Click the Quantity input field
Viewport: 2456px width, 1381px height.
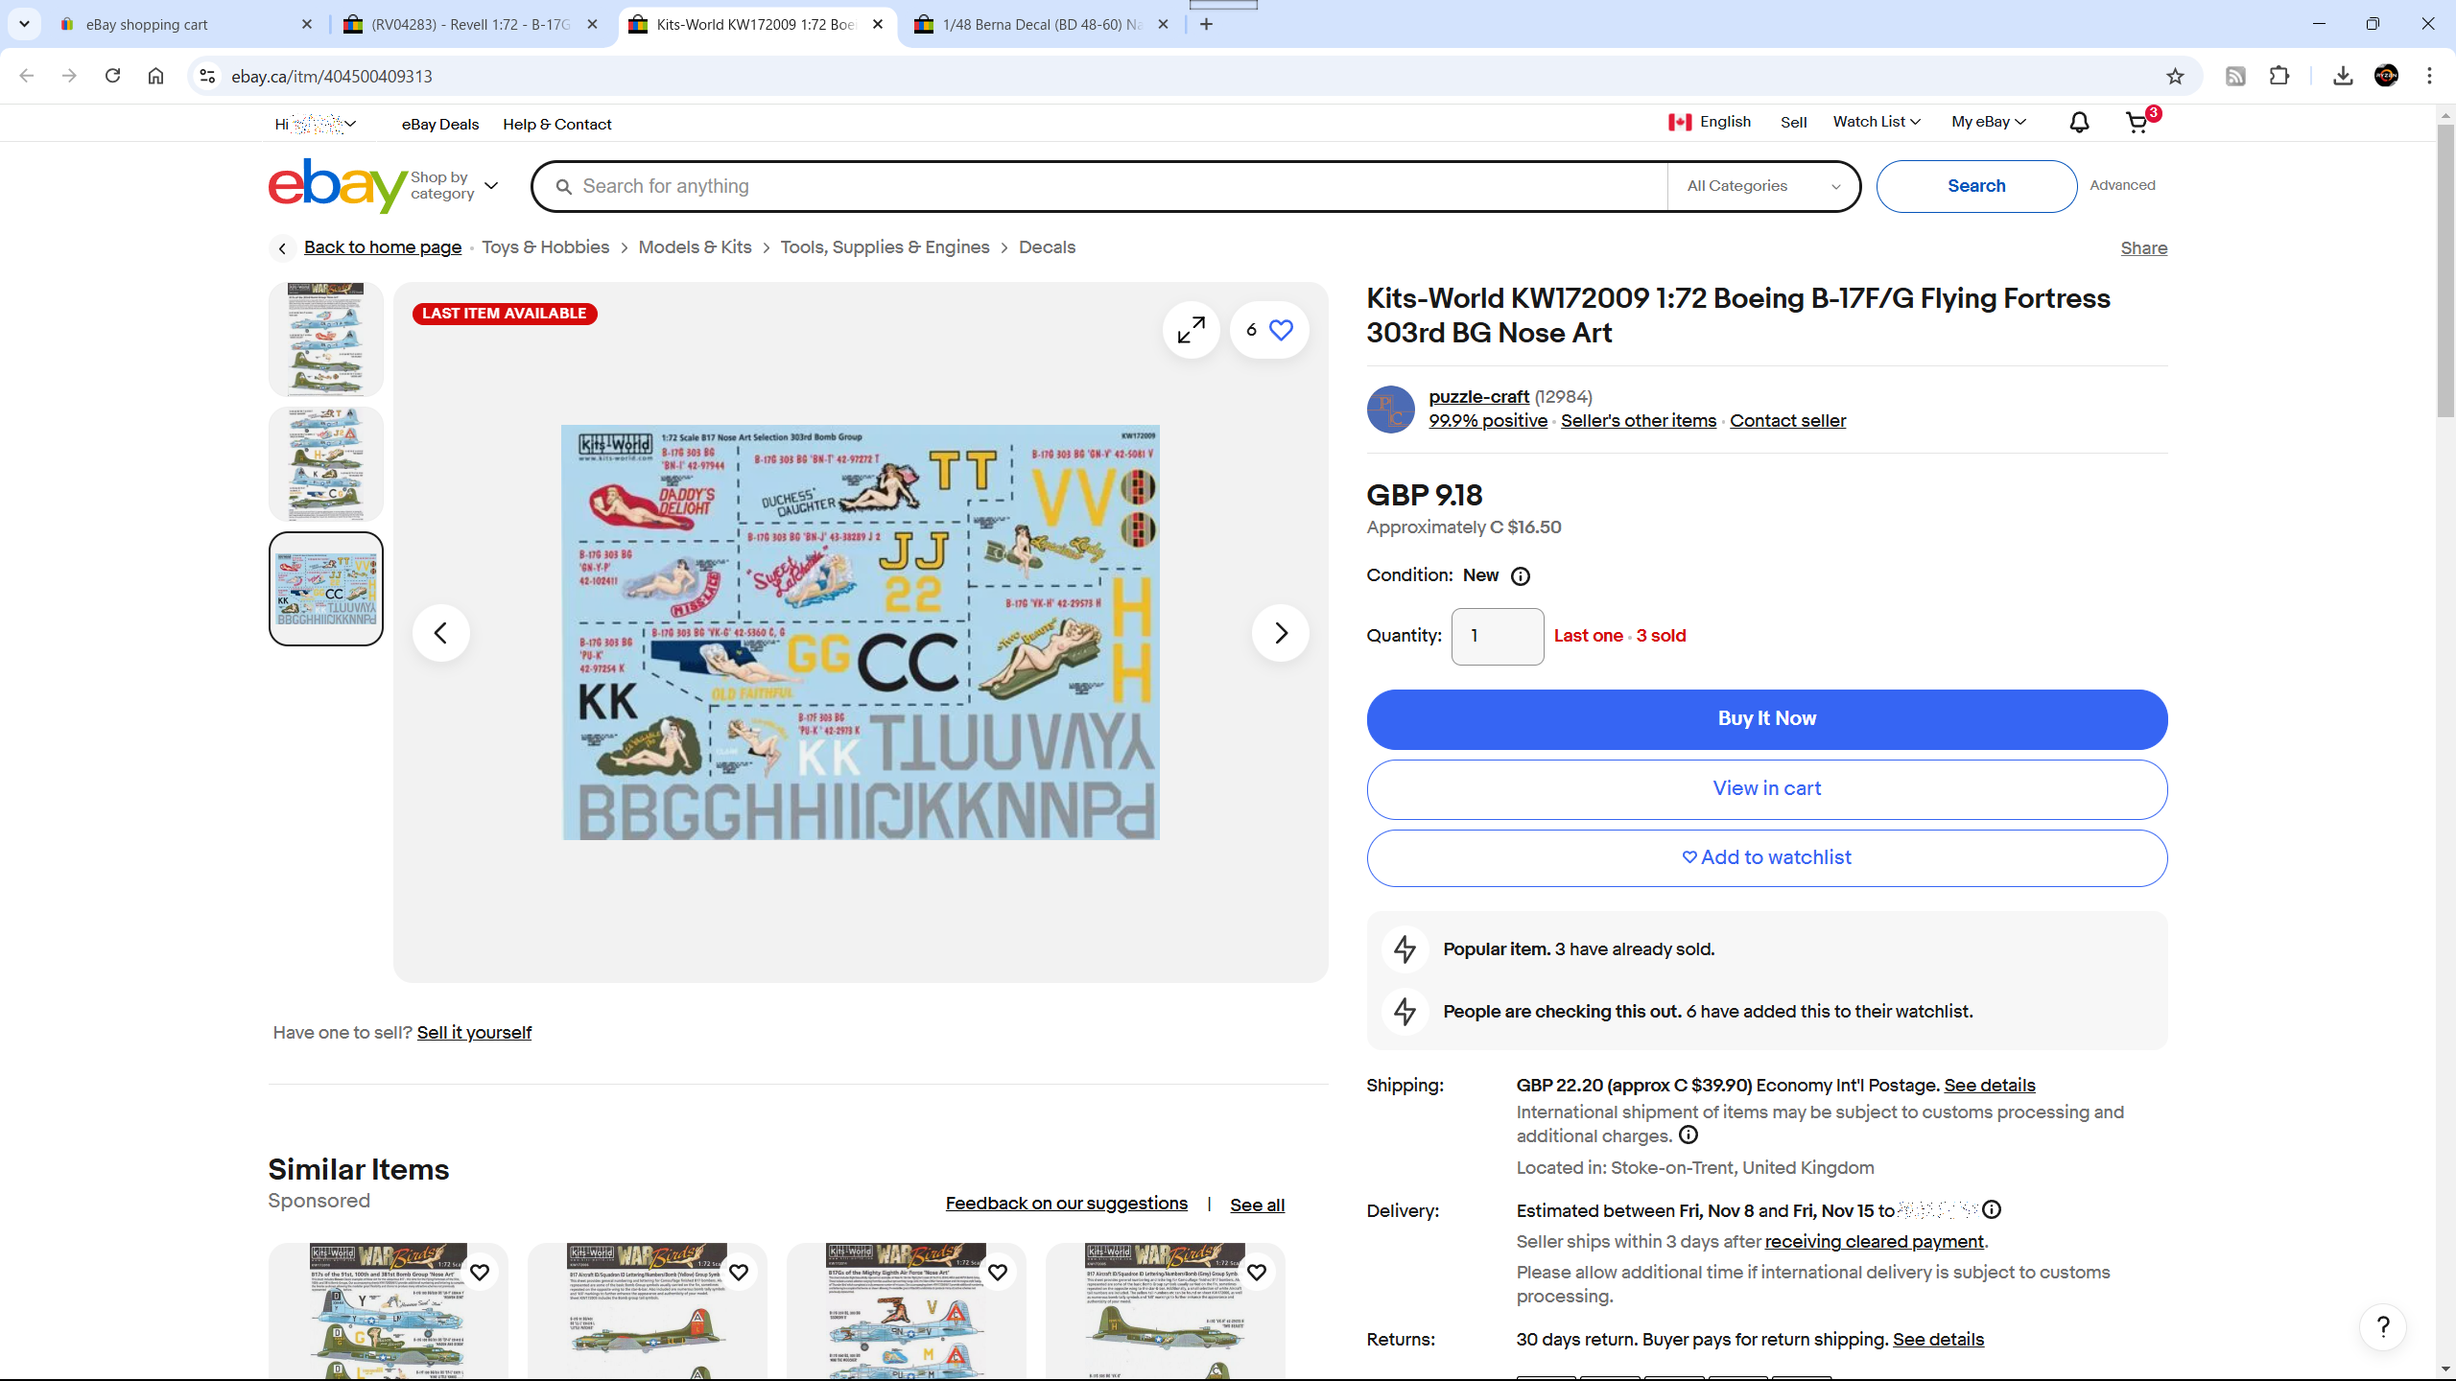(1498, 636)
